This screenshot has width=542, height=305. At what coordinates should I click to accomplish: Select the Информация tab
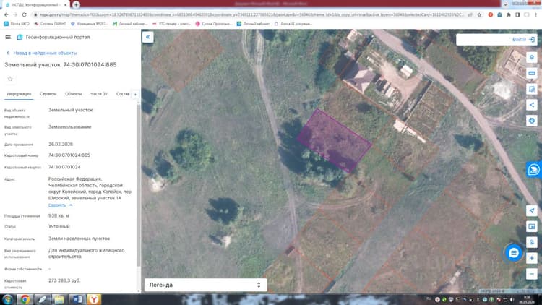19,94
